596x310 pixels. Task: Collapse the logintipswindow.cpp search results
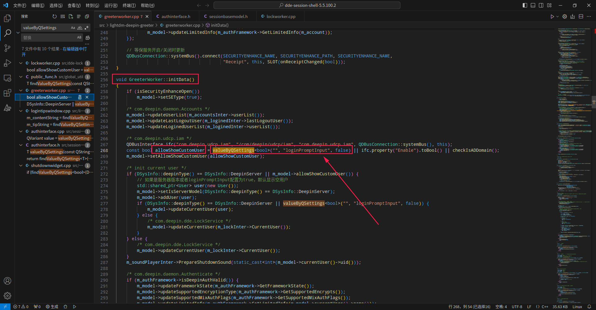pos(21,111)
